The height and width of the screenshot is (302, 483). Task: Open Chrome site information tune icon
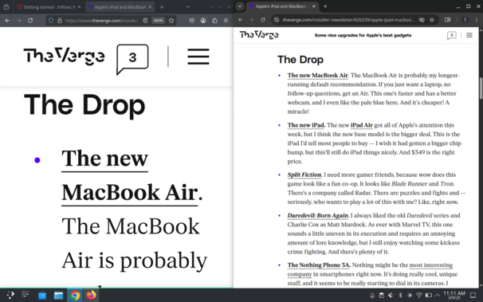(x=277, y=20)
